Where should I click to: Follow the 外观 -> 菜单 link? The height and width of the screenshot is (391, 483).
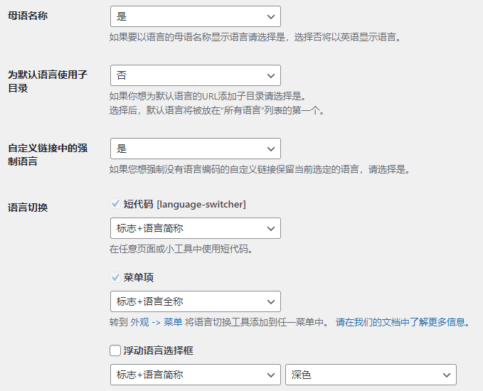point(156,322)
